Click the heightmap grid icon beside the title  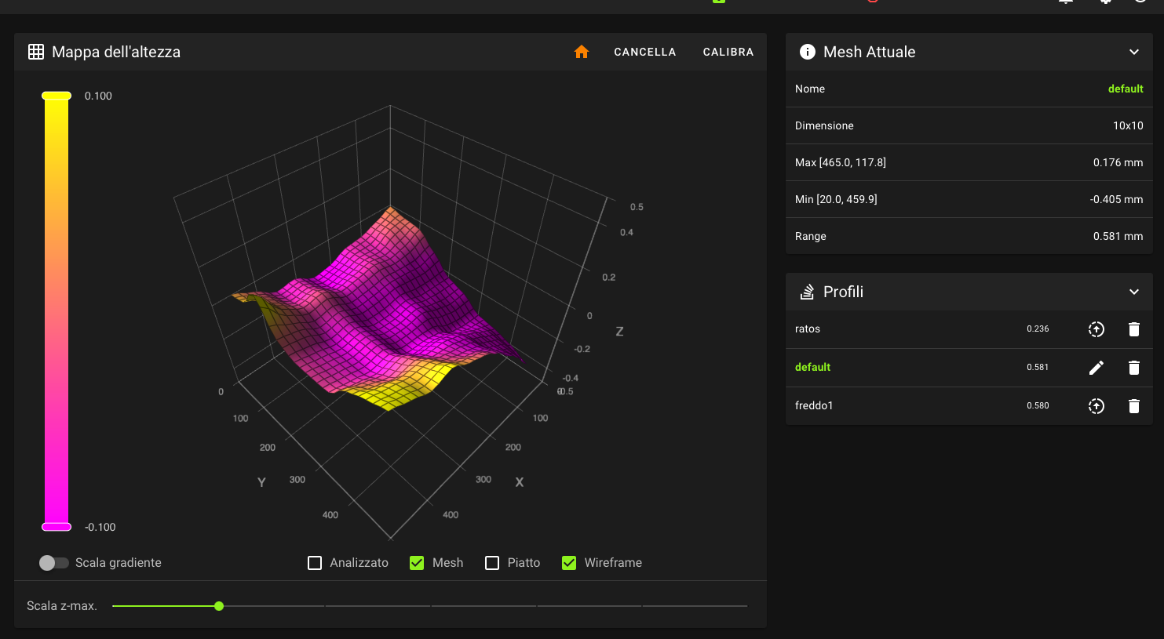pos(36,52)
